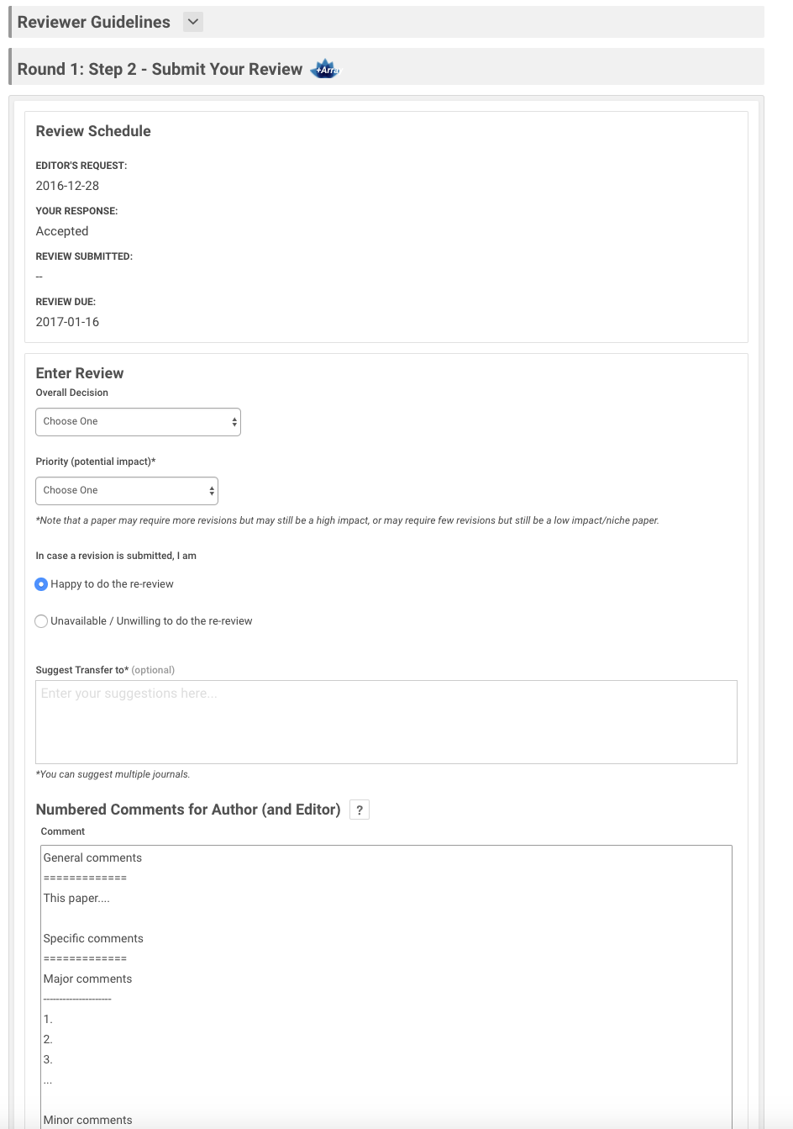
Task: Place cursor on 'Specific comments' line
Action: (93, 939)
